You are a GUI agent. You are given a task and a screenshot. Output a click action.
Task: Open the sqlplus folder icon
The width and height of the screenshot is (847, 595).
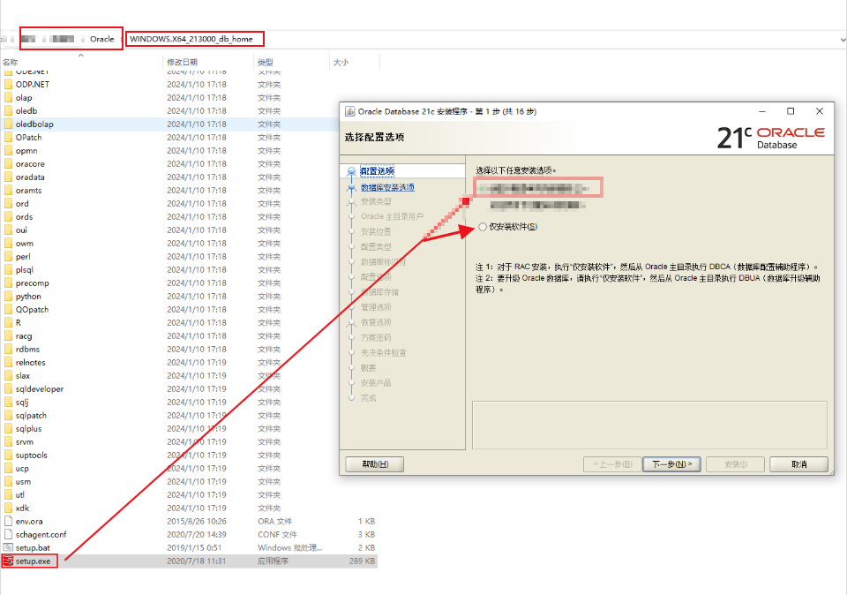(x=8, y=428)
